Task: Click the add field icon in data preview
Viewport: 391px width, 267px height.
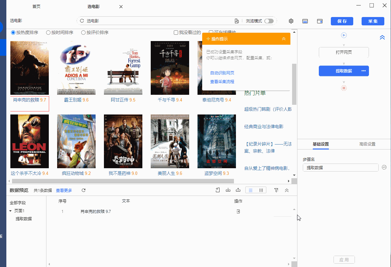Action: [218, 190]
